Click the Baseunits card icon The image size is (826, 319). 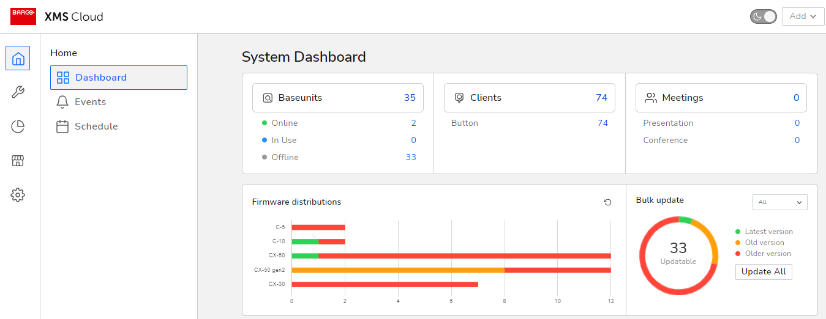[268, 98]
